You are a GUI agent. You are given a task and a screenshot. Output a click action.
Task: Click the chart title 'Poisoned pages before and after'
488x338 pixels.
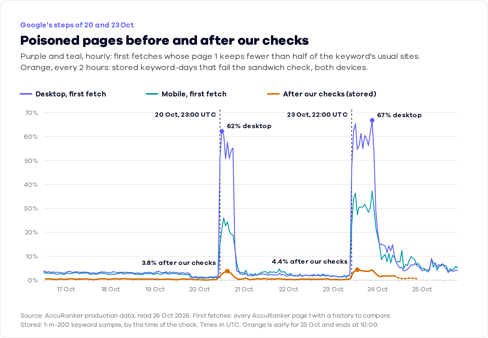164,40
